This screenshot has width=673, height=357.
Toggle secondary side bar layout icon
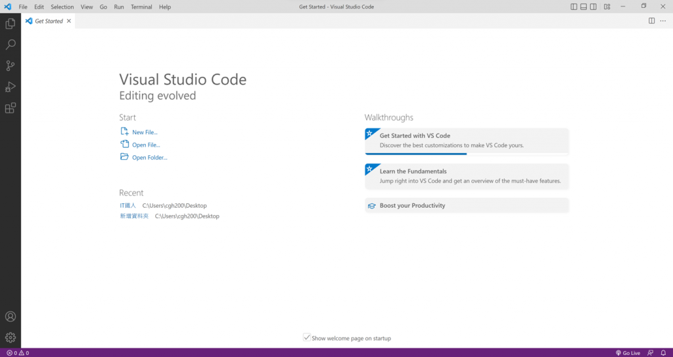(593, 7)
